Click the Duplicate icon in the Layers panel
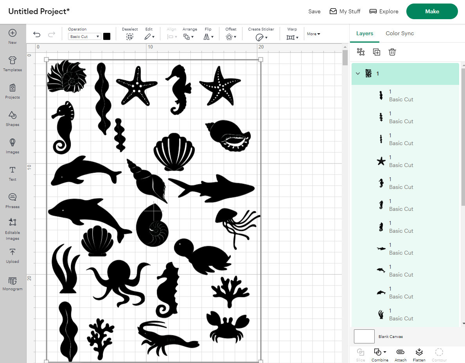The width and height of the screenshot is (465, 363). pos(376,51)
